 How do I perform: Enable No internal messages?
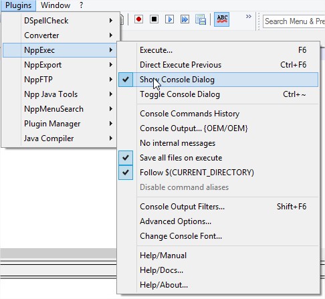tap(219, 143)
